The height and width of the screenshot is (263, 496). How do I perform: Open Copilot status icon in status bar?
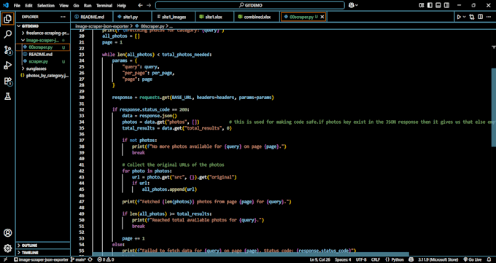click(411, 259)
